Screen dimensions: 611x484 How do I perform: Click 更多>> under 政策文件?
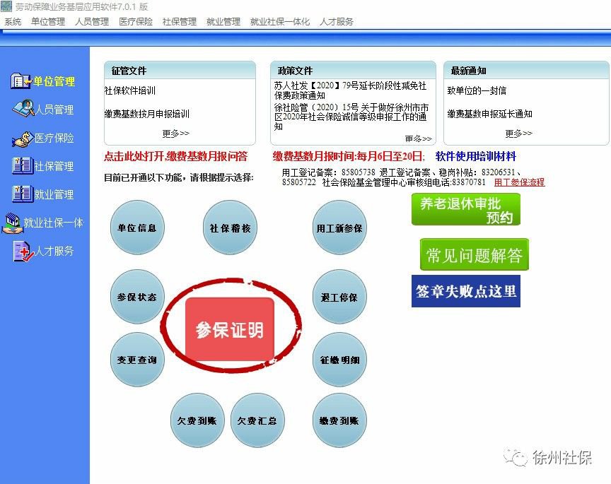tap(418, 138)
